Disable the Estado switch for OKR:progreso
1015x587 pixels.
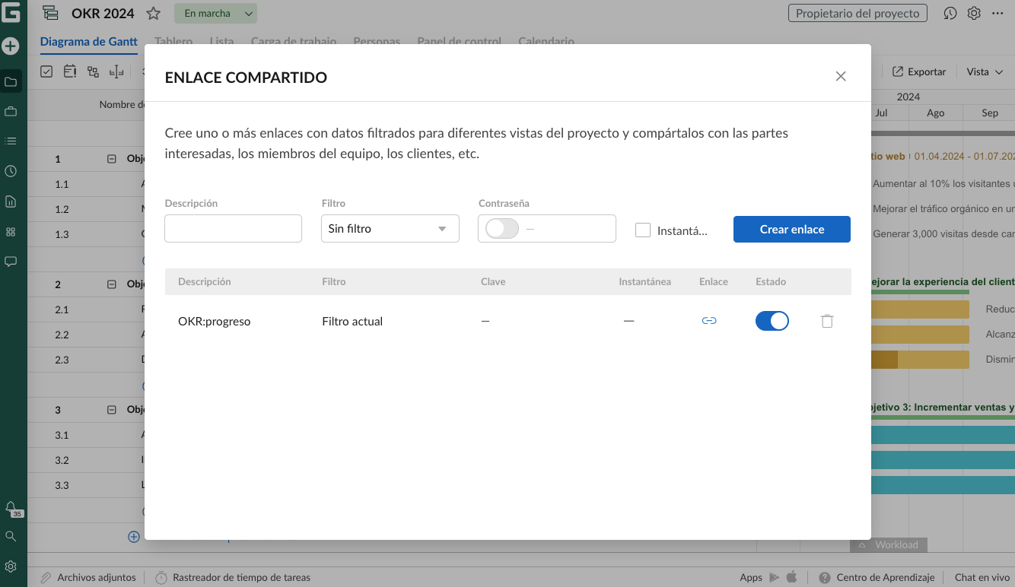point(772,321)
